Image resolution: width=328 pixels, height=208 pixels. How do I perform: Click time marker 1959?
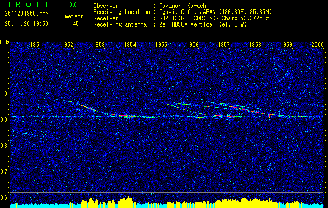pyautogui.click(x=286, y=45)
